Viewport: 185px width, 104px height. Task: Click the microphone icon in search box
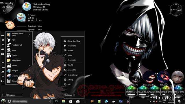tap(50, 101)
